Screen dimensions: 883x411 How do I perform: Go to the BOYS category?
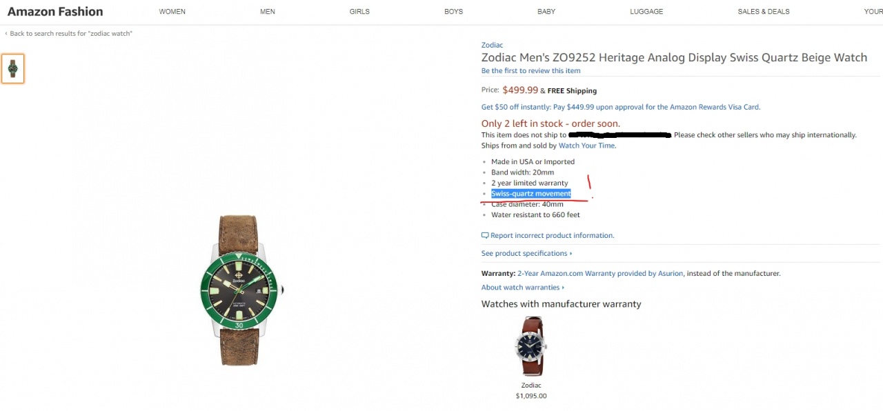coord(453,12)
